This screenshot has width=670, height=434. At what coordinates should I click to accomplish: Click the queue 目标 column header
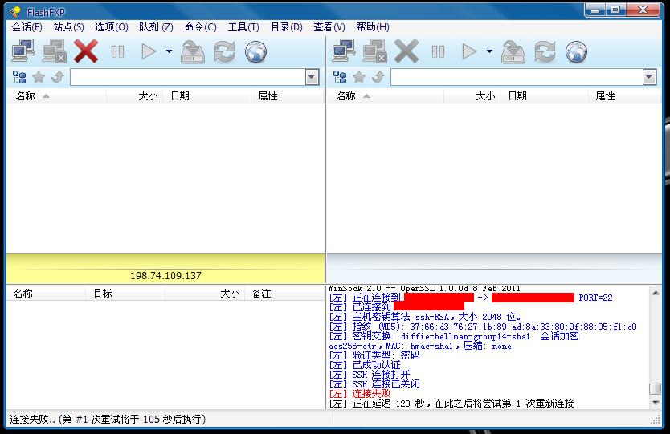(x=125, y=293)
